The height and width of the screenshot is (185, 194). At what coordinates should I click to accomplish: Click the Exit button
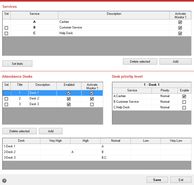pos(181,180)
